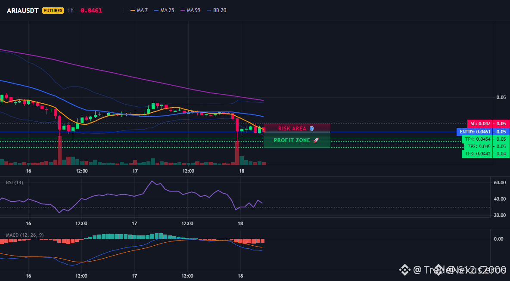Viewport: 510px width, 281px height.
Task: Click the 60.00 RSI axis value
Action: pyautogui.click(x=500, y=182)
